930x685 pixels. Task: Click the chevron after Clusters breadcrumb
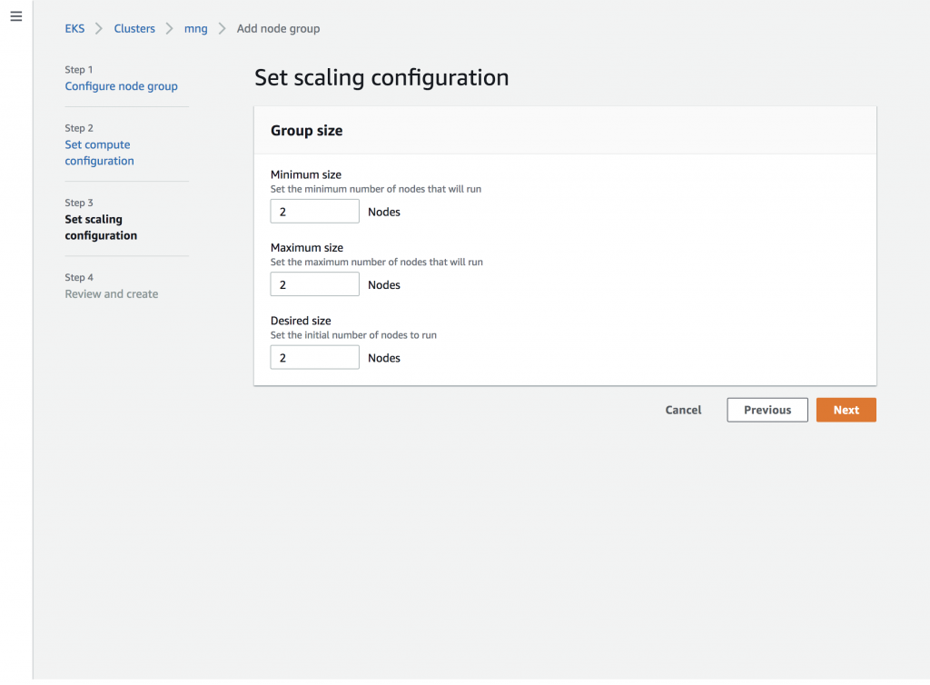(x=170, y=29)
